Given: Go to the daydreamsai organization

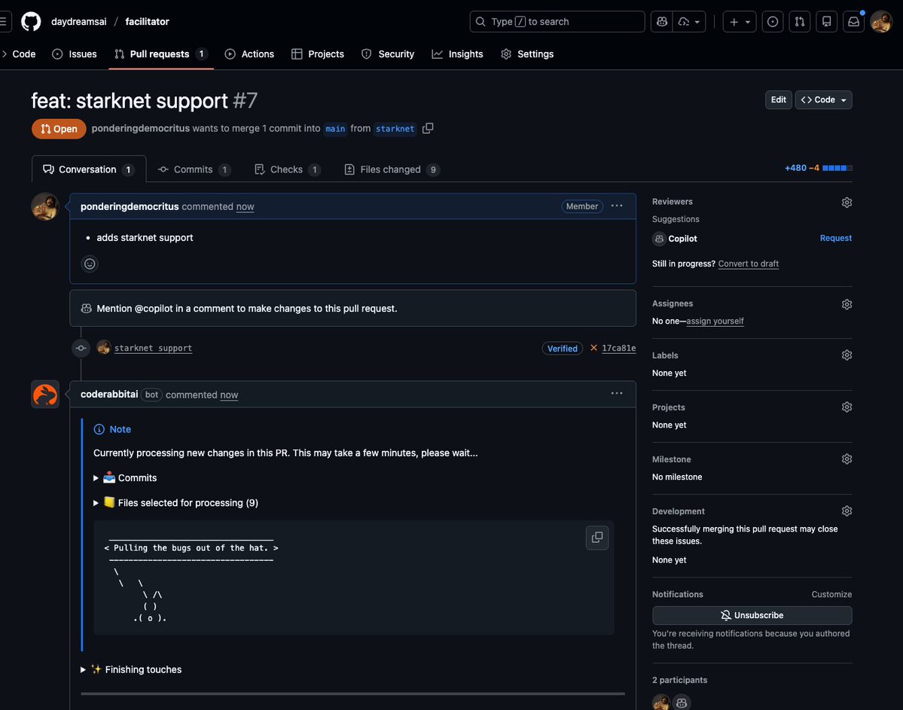Looking at the screenshot, I should pyautogui.click(x=79, y=22).
